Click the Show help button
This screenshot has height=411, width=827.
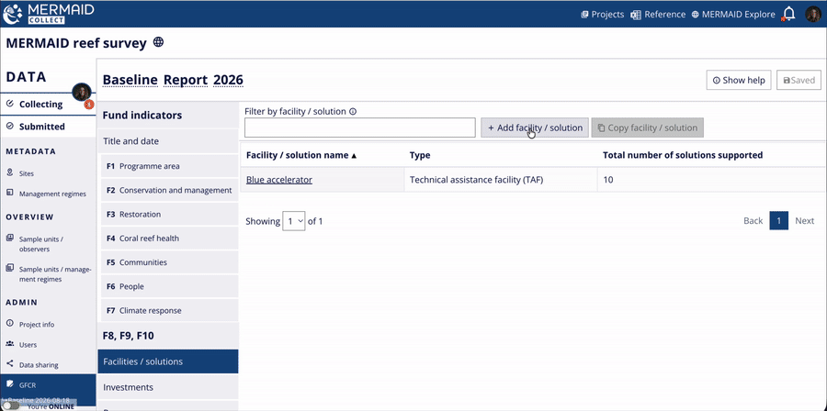pos(739,80)
